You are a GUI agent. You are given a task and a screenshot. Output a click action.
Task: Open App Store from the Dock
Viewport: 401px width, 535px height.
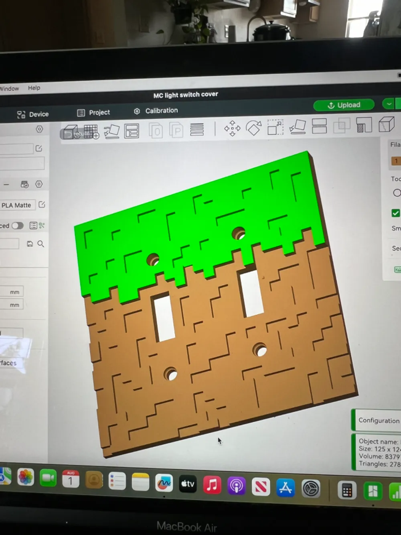[x=286, y=488]
